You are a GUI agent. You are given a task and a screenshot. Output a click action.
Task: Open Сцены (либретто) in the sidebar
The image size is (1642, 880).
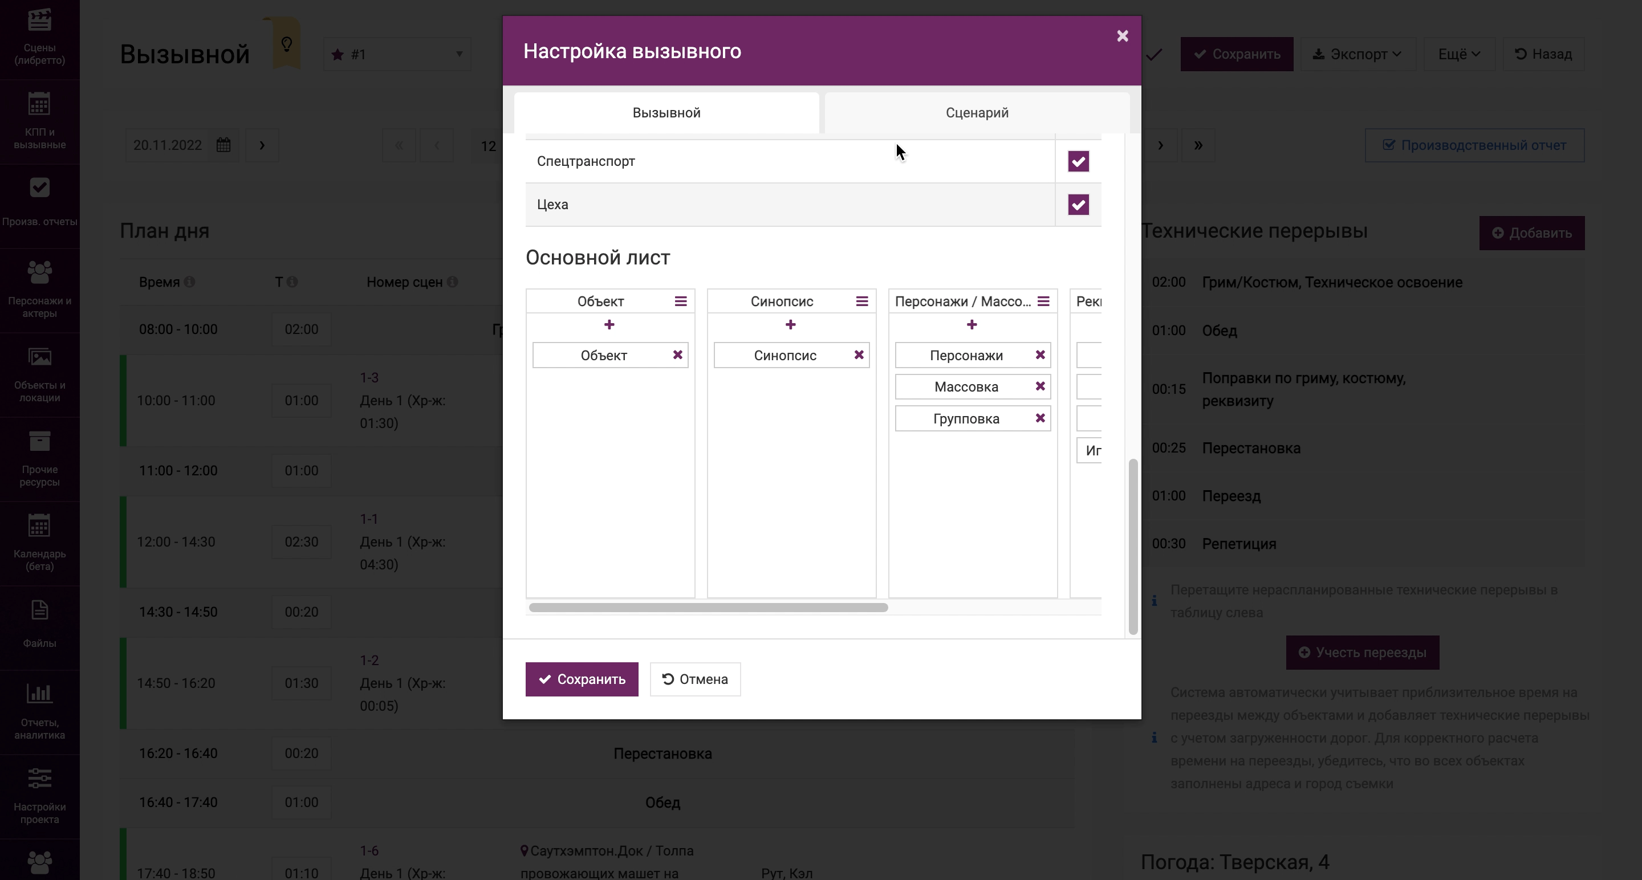click(39, 38)
